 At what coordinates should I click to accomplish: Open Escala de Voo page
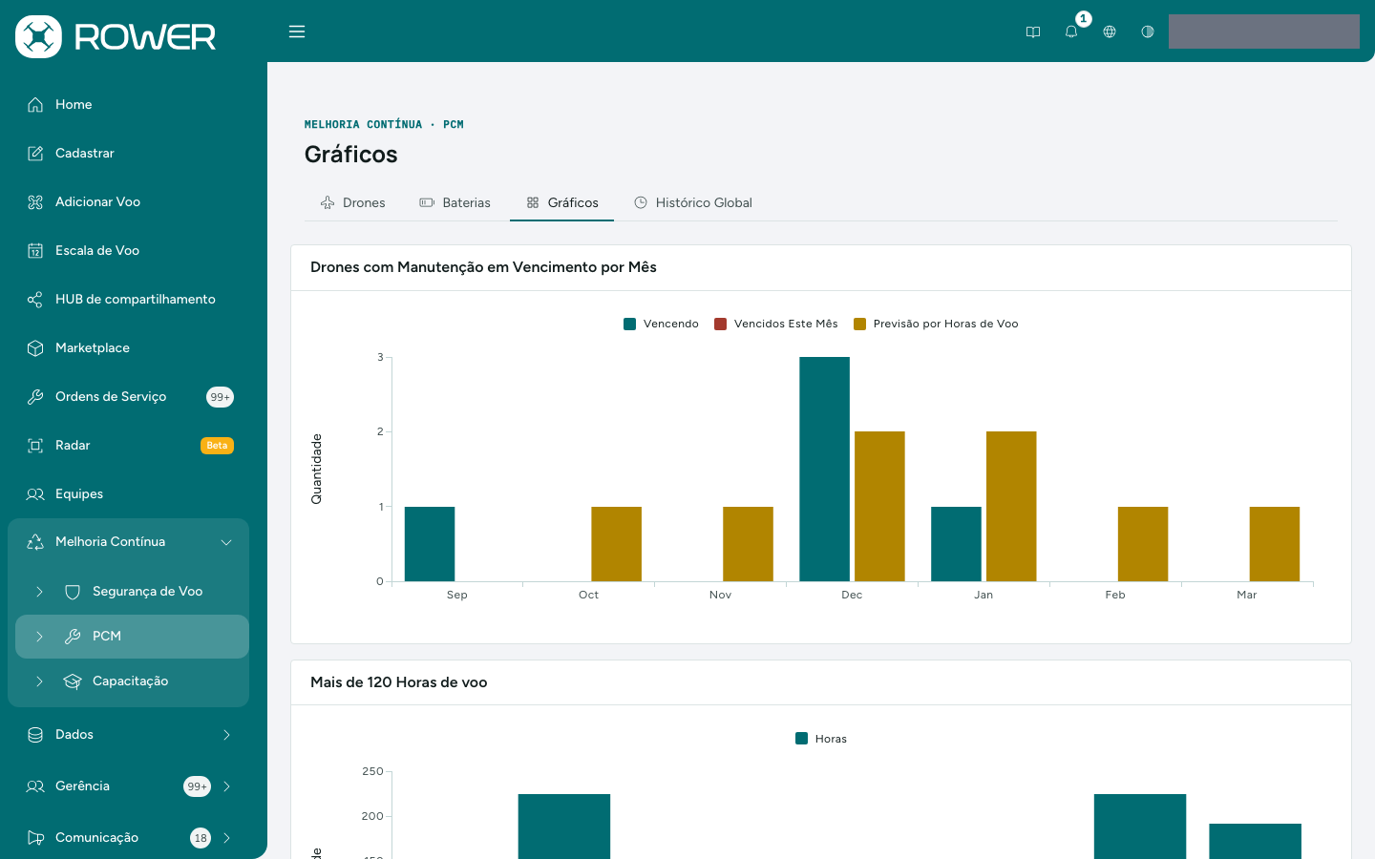[x=97, y=251]
